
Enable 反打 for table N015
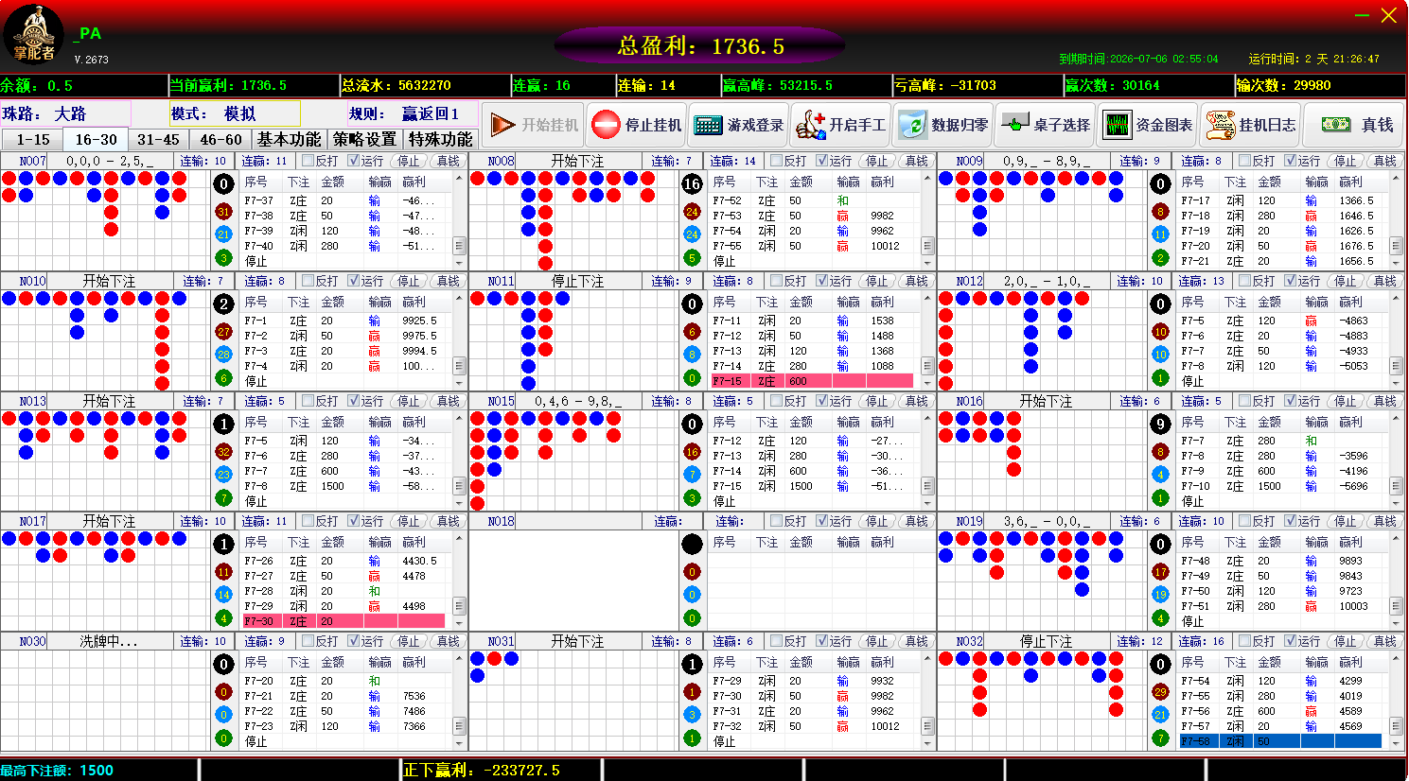776,401
